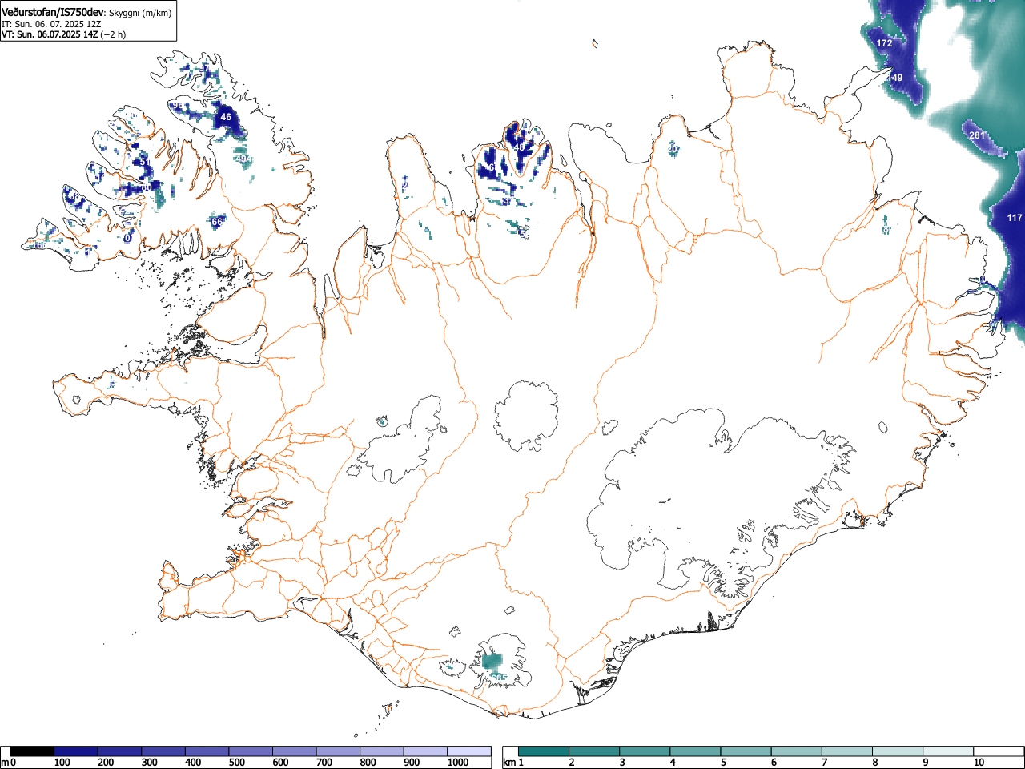Image resolution: width=1025 pixels, height=769 pixels.
Task: Select the 2–3 km teal legend swatch
Action: (x=594, y=751)
